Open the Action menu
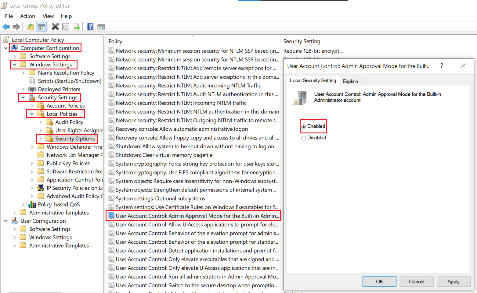The height and width of the screenshot is (293, 477). point(27,16)
